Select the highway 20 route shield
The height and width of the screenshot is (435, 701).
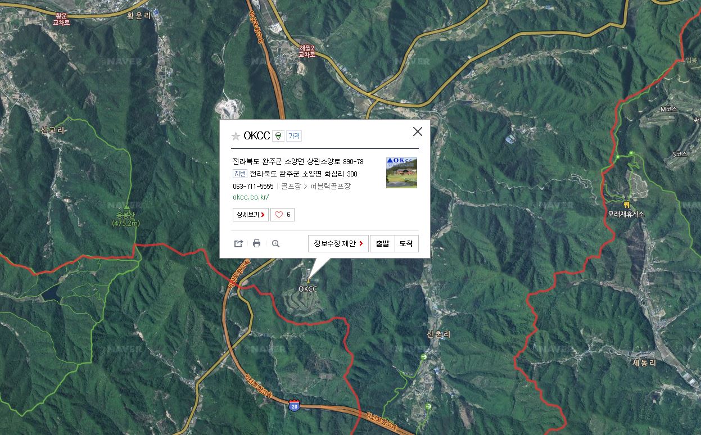pos(294,406)
